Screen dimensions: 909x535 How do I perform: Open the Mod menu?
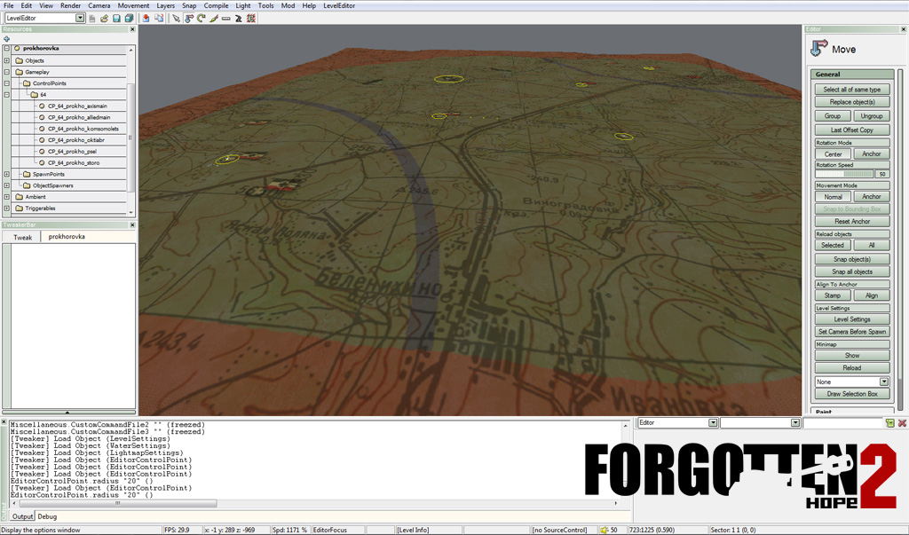point(289,5)
